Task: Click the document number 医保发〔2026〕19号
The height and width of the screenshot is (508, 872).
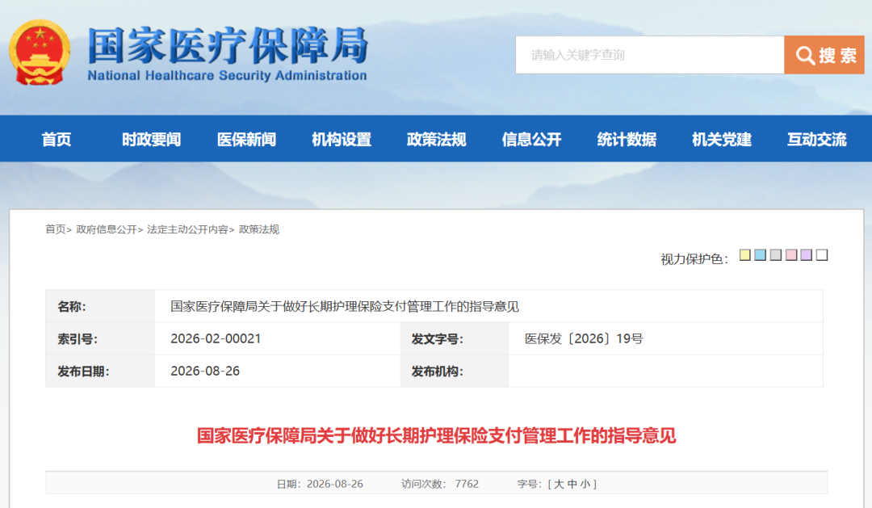Action: (584, 338)
